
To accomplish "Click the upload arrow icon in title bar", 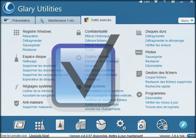I will pyautogui.click(x=156, y=1).
